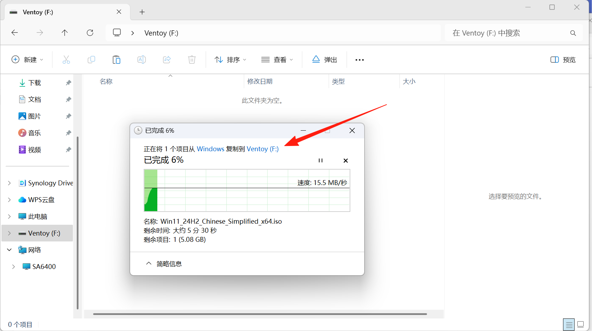Refresh the Ventoy (F:) folder
This screenshot has width=592, height=331.
[90, 33]
